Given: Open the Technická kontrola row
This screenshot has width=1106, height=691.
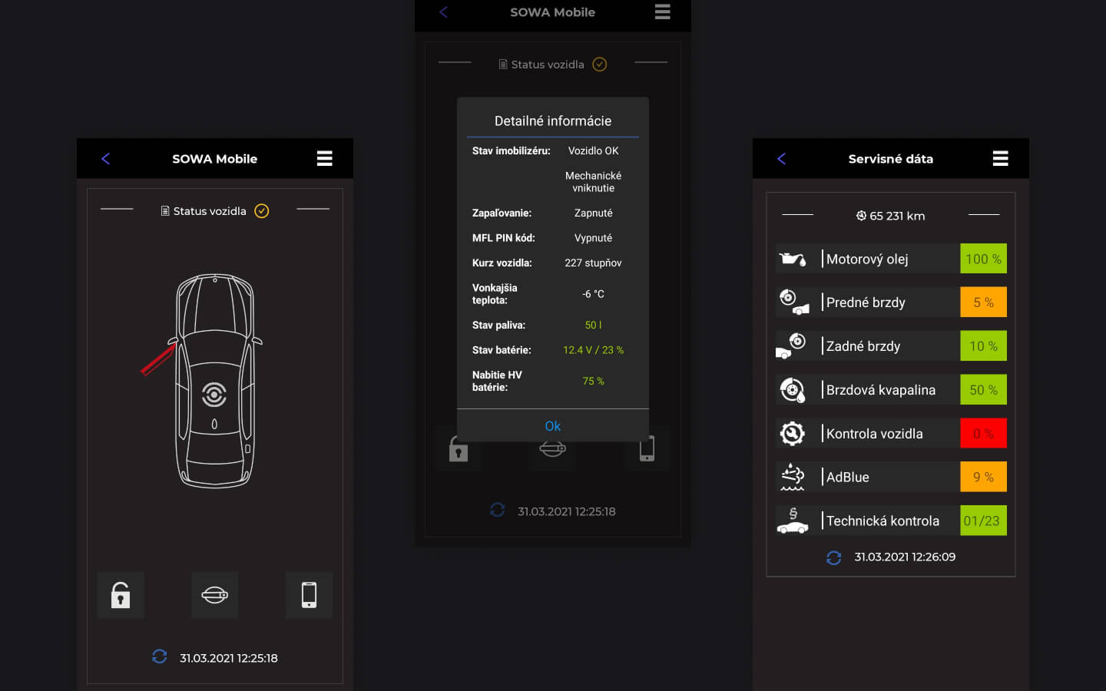Looking at the screenshot, I should pyautogui.click(x=891, y=521).
